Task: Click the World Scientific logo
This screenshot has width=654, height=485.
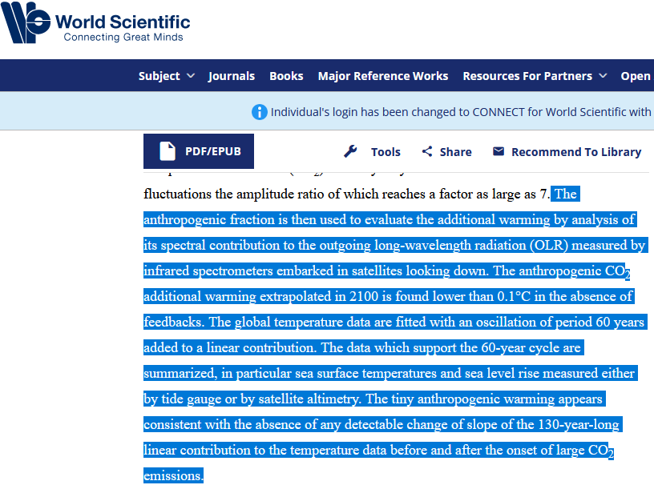Action: pyautogui.click(x=95, y=22)
